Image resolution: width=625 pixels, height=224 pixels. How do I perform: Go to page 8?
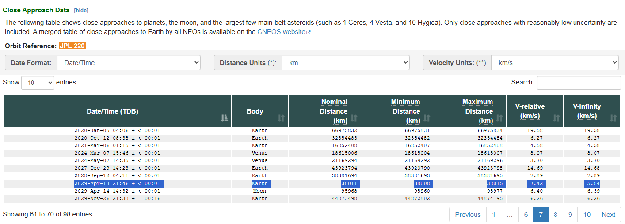pyautogui.click(x=556, y=214)
